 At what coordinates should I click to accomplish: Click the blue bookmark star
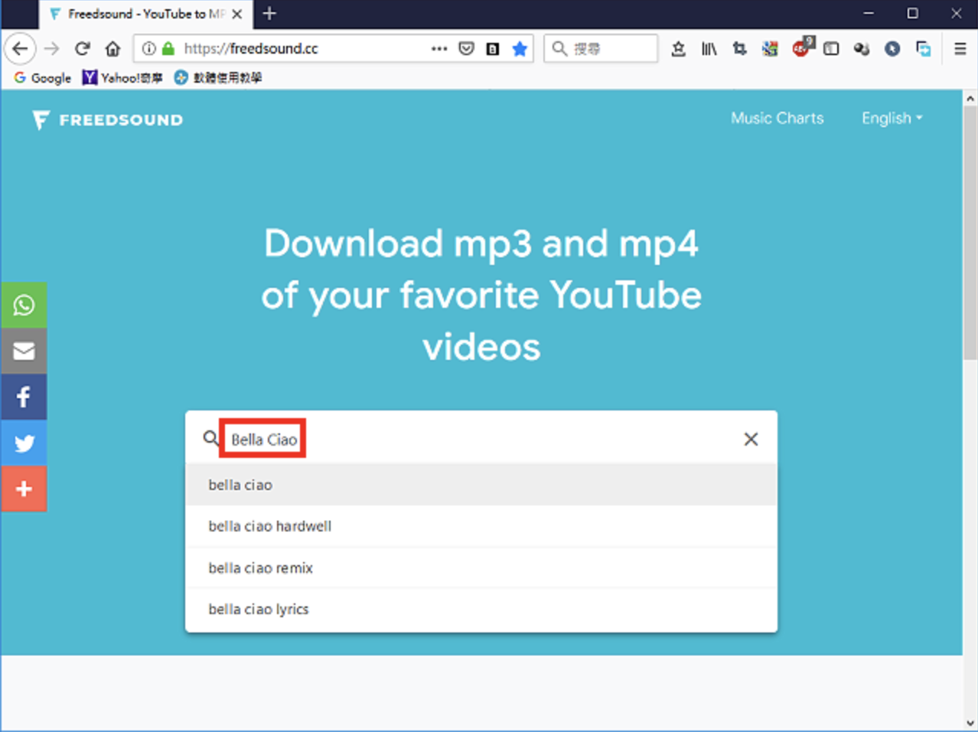[520, 49]
